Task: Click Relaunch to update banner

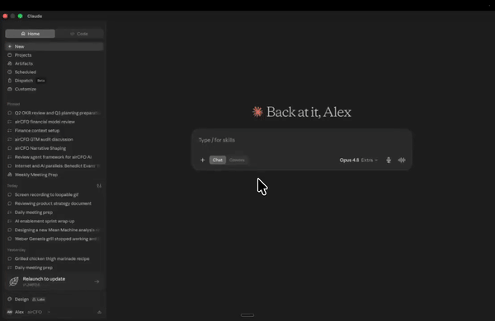Action: point(54,281)
